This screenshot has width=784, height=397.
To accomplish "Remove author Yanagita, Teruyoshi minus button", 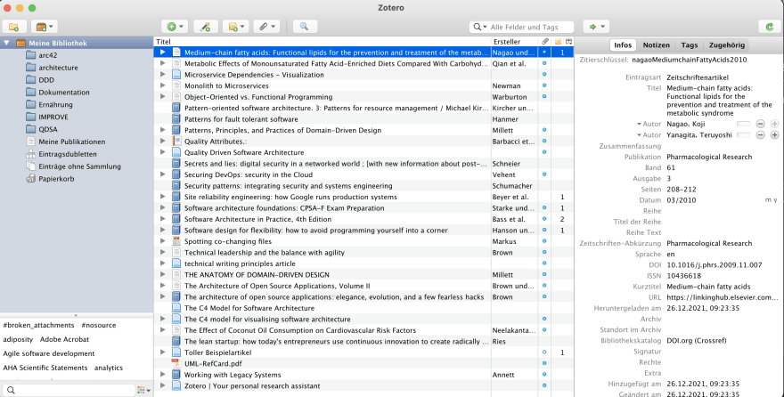I will 760,134.
